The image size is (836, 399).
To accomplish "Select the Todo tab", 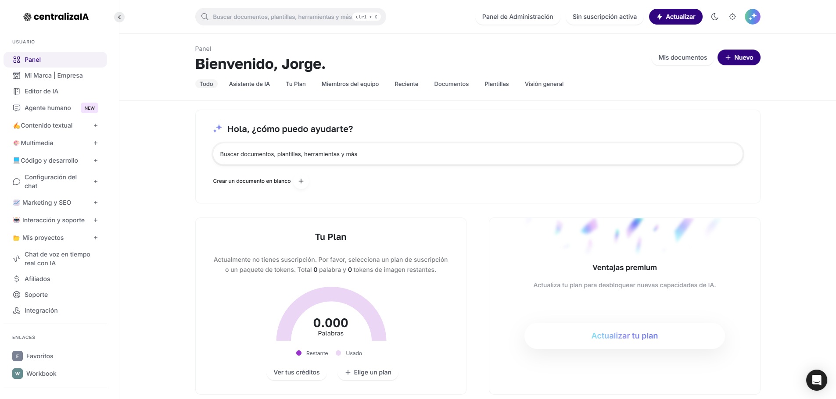I will (206, 84).
